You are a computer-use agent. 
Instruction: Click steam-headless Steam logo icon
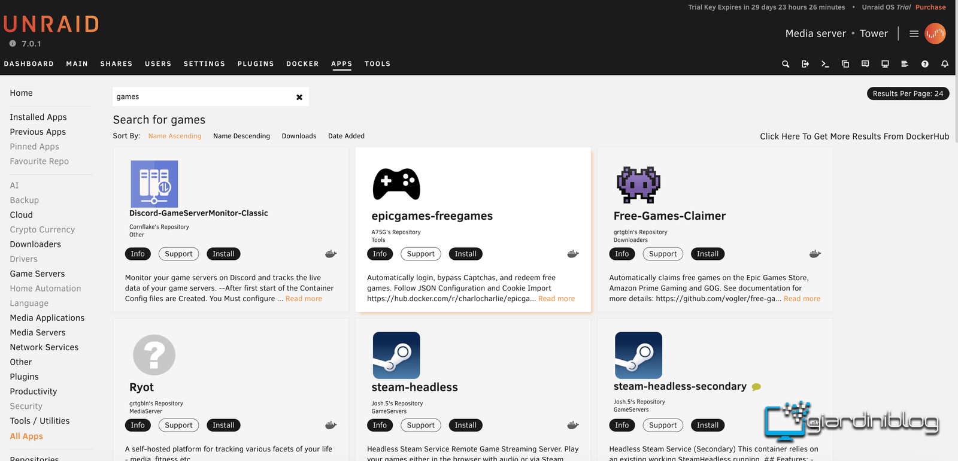tap(396, 356)
